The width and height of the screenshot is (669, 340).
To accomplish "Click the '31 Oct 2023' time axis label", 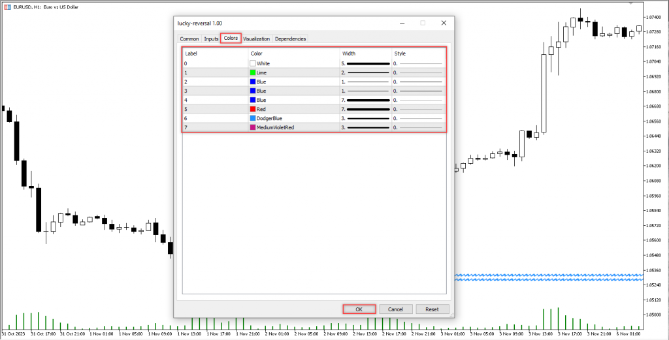I will [14, 333].
